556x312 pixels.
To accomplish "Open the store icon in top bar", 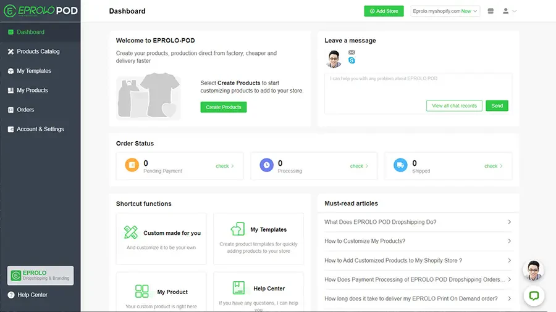I will point(491,11).
